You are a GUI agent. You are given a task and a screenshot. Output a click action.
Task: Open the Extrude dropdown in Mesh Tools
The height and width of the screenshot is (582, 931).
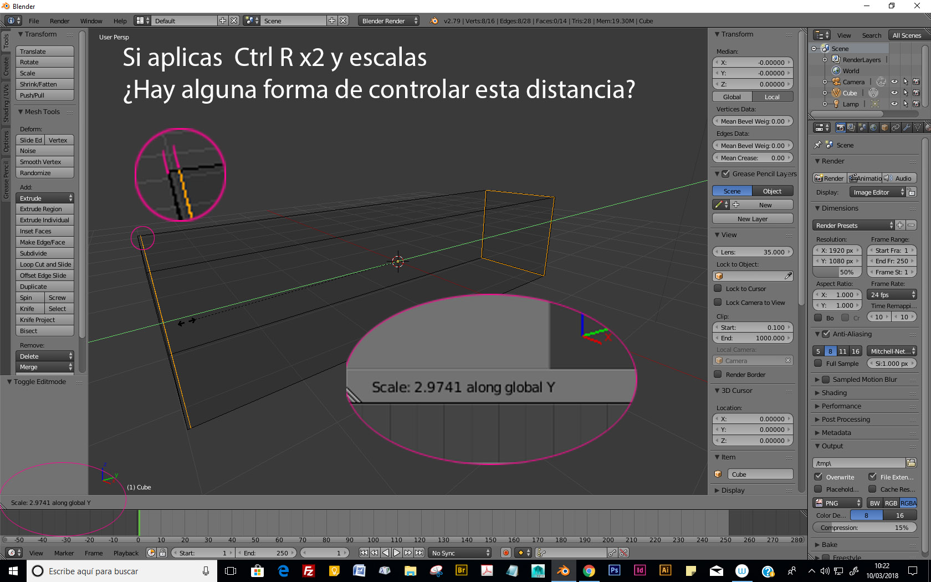[x=45, y=198]
